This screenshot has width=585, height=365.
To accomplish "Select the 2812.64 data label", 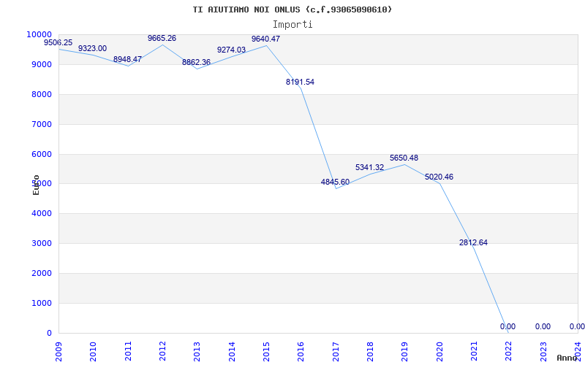I will coord(473,242).
